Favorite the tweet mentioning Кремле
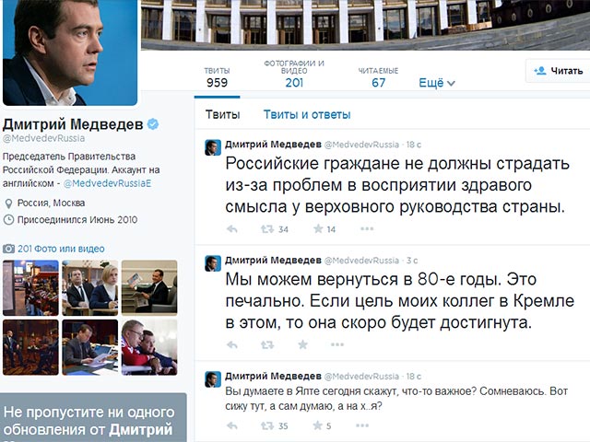Image resolution: width=590 pixels, height=442 pixels. tap(303, 344)
